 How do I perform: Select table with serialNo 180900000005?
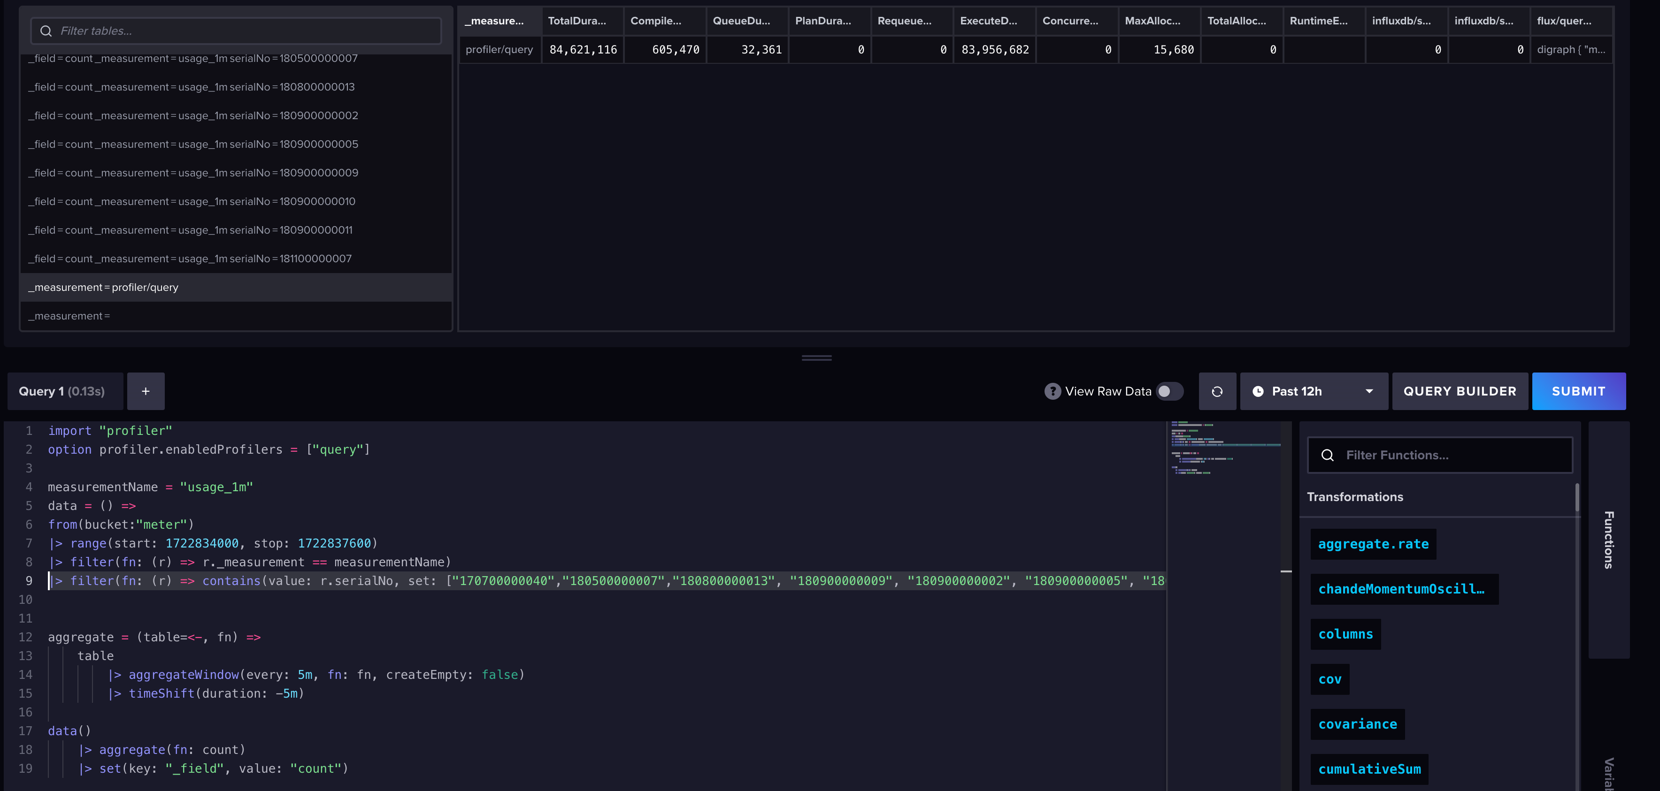pyautogui.click(x=236, y=145)
